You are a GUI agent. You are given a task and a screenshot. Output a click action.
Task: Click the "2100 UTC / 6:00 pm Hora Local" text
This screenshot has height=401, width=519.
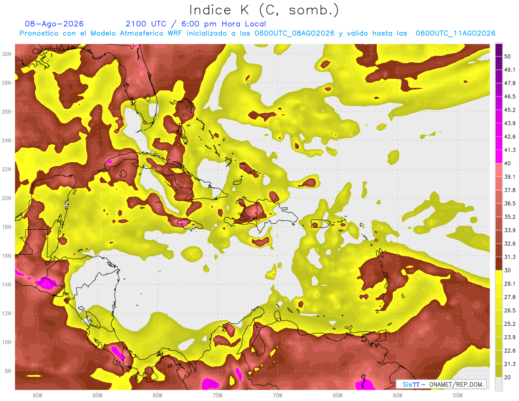(196, 24)
